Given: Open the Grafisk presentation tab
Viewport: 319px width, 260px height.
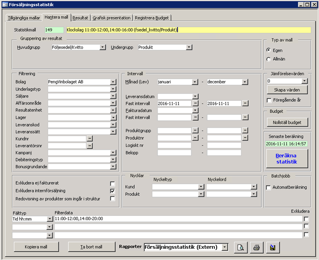Looking at the screenshot, I should pos(112,18).
